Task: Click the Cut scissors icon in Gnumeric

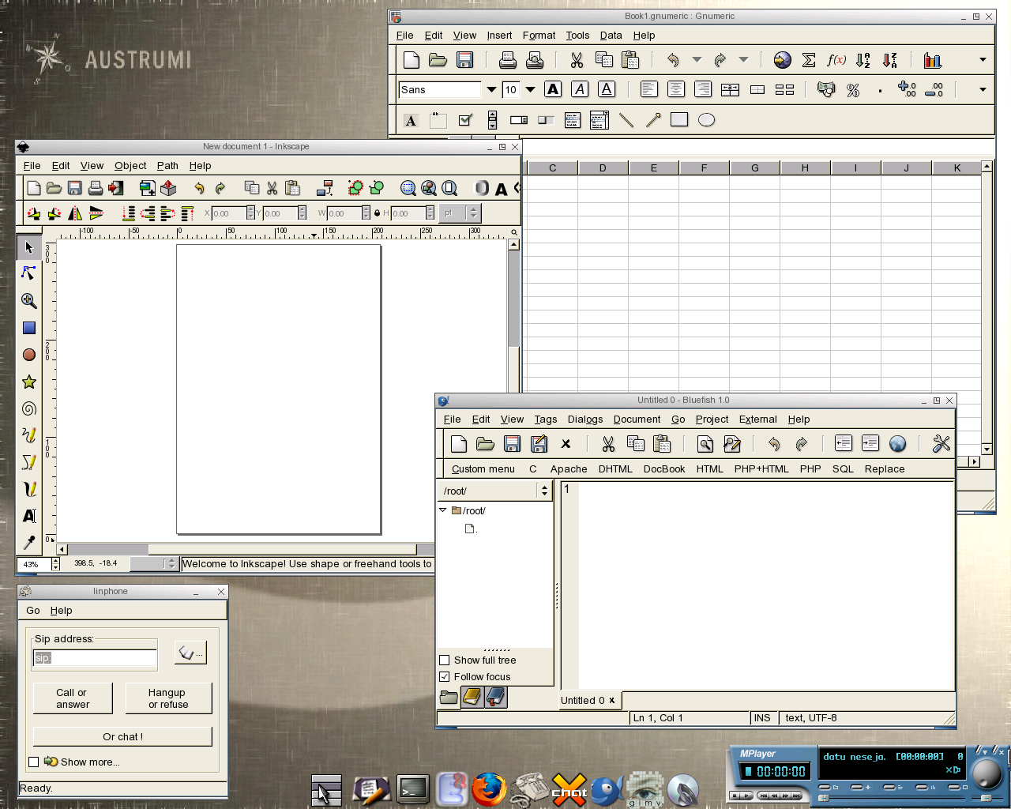Action: coord(577,60)
